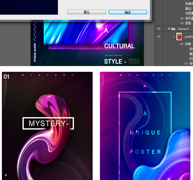The height and width of the screenshot is (180, 193).
Task: Click the 复位 (Reset) button
Action: click(86, 12)
